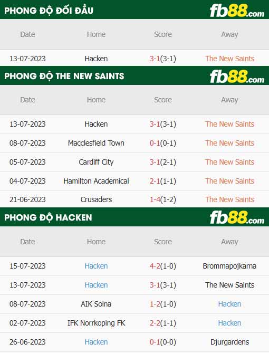Click the 4-2(1-0) score on 15-07-2023
This screenshot has width=269, height=353.
point(163,266)
